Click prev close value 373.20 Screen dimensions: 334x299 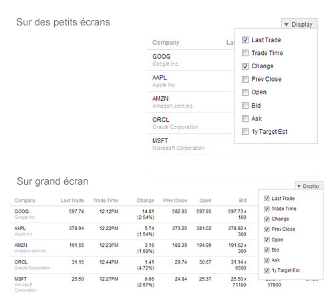[x=180, y=228]
